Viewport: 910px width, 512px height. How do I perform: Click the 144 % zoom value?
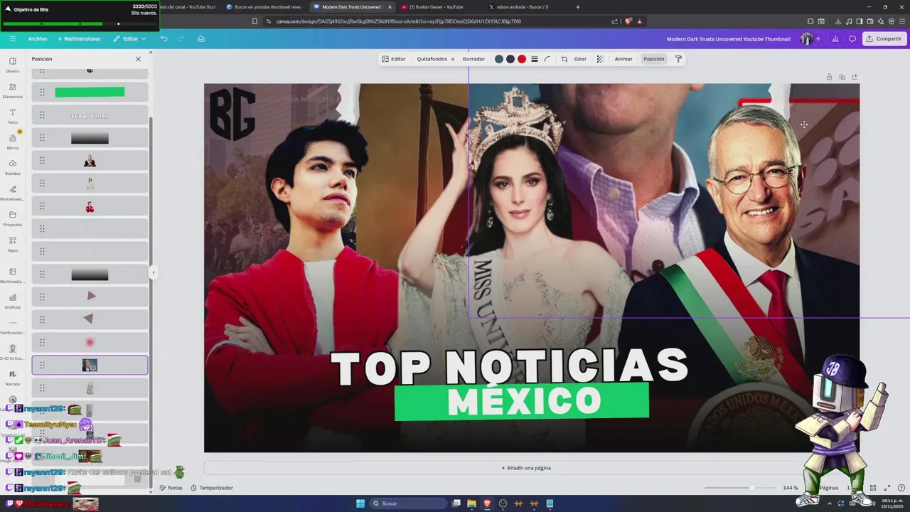click(791, 488)
